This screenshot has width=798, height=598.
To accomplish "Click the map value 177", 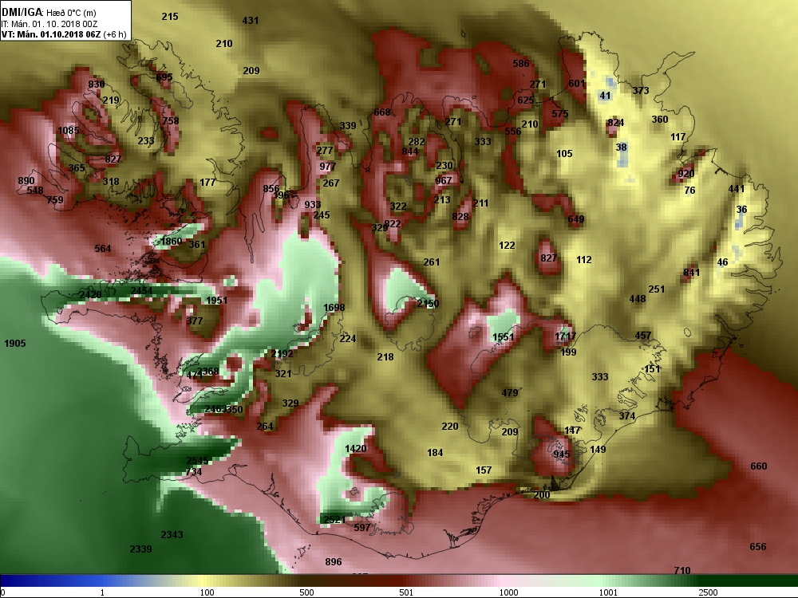I will (x=207, y=182).
